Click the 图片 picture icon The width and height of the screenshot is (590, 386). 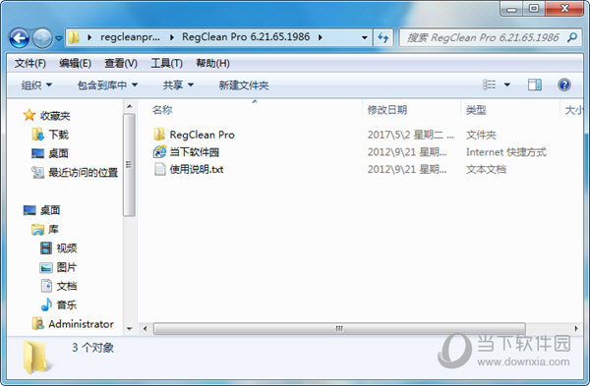pos(46,267)
